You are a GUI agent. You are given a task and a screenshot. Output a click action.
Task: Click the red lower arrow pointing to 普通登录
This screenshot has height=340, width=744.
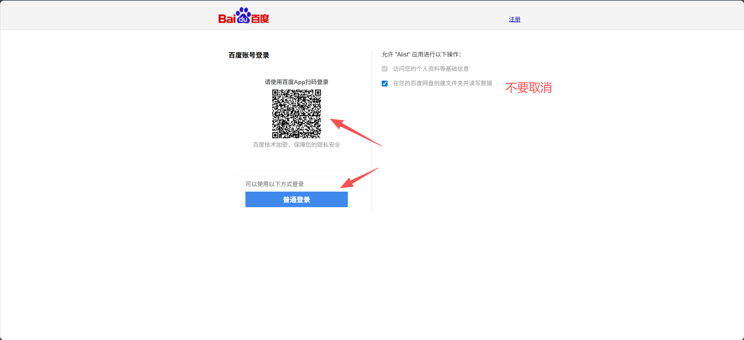click(358, 178)
